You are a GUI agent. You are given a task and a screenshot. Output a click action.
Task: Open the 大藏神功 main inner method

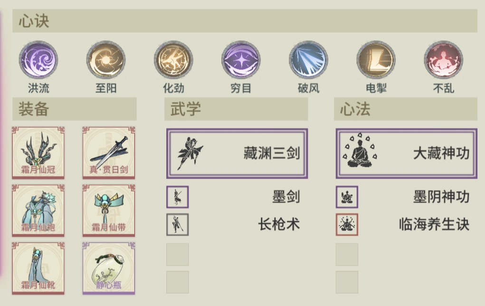click(407, 153)
